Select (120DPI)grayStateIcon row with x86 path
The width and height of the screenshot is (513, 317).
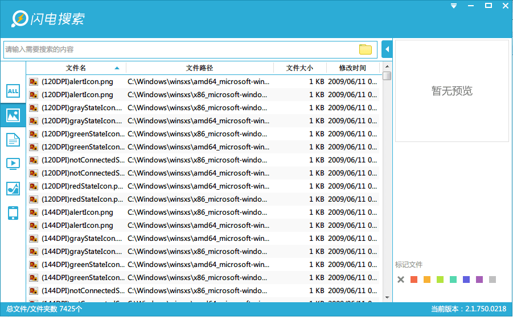point(203,108)
